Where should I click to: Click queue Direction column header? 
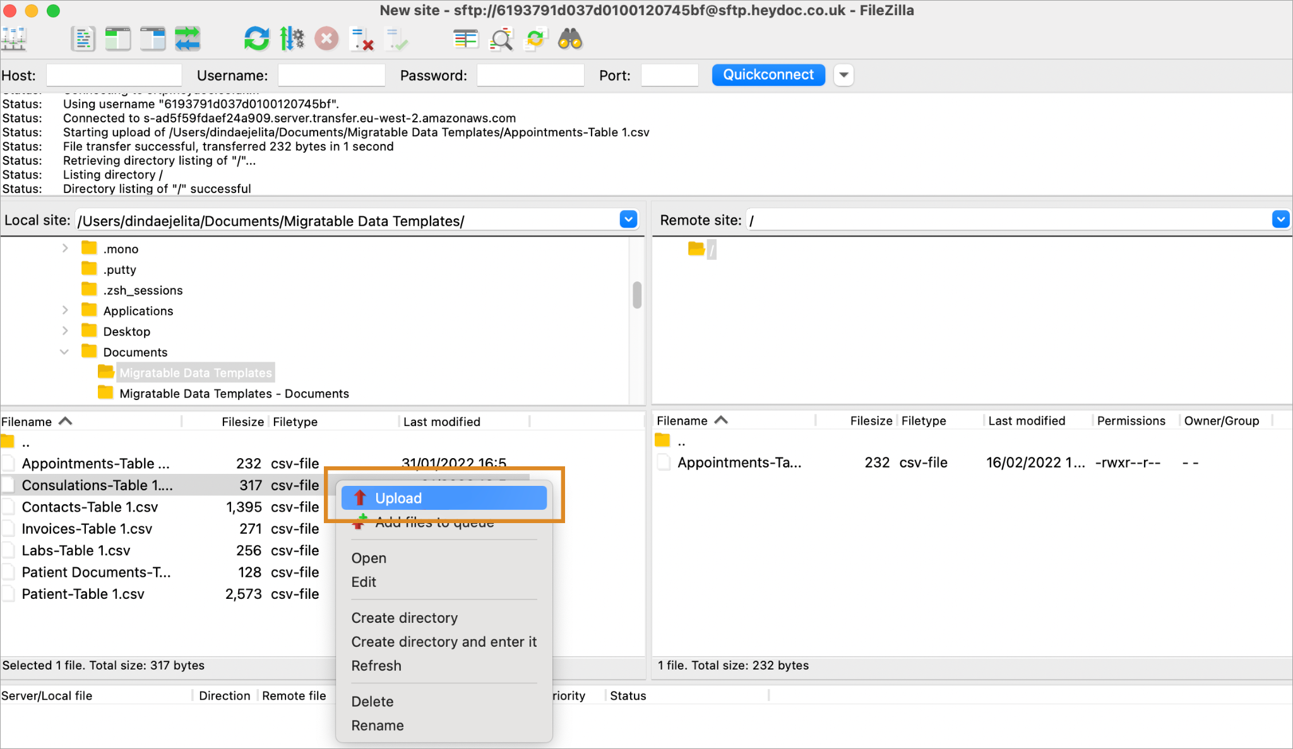pos(225,695)
